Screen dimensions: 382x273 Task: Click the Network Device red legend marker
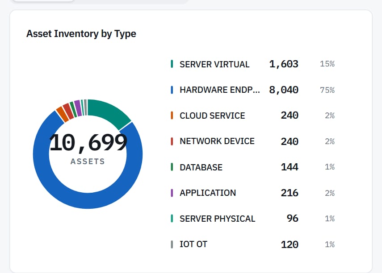[172, 141]
